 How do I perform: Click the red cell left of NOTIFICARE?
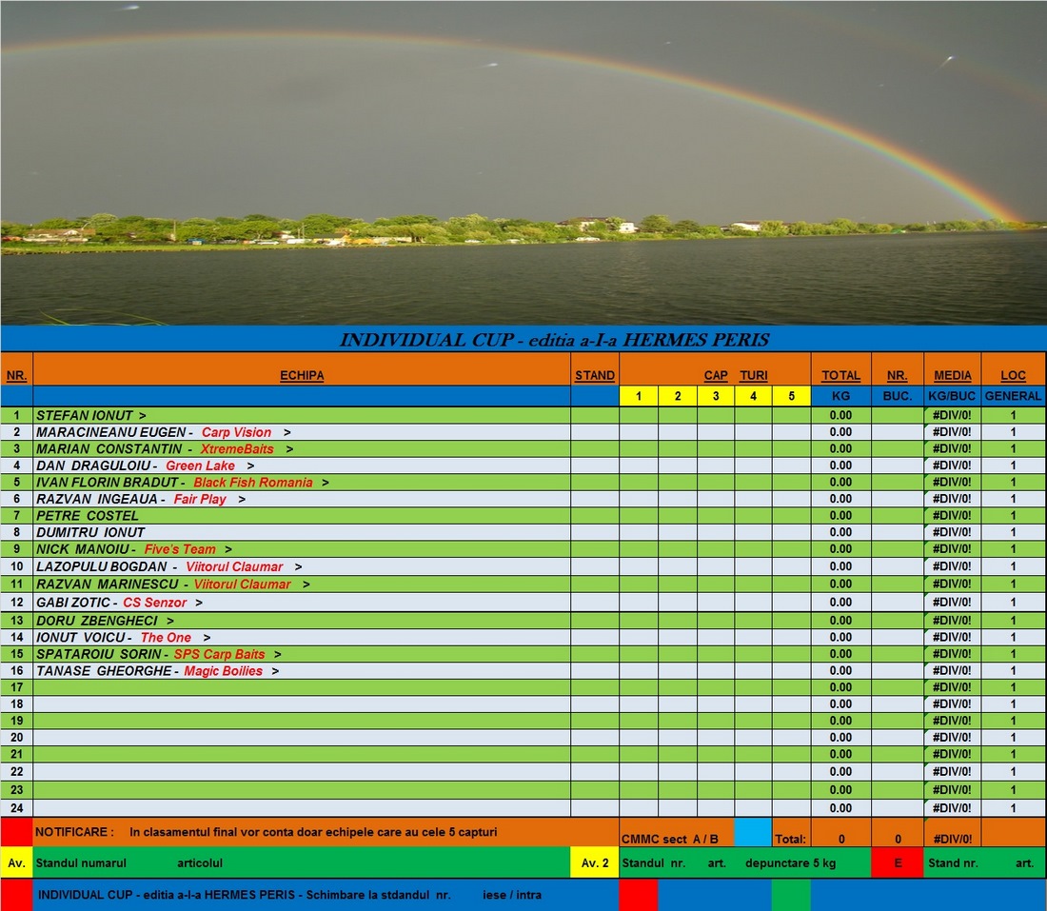pos(16,832)
